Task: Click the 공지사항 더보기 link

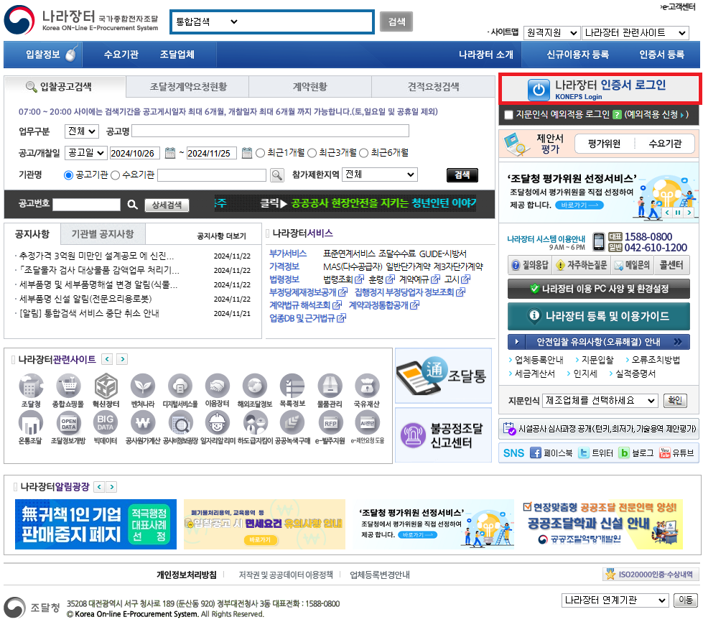Action: 221,236
